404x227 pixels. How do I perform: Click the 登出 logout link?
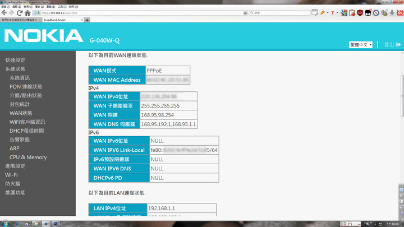pyautogui.click(x=389, y=44)
